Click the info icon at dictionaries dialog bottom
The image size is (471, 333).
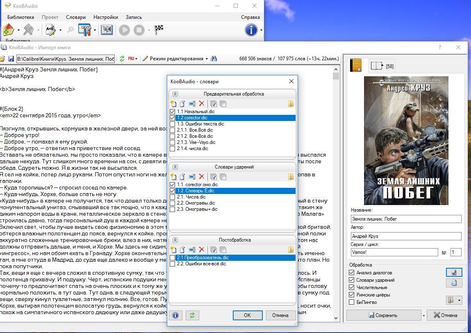175,315
